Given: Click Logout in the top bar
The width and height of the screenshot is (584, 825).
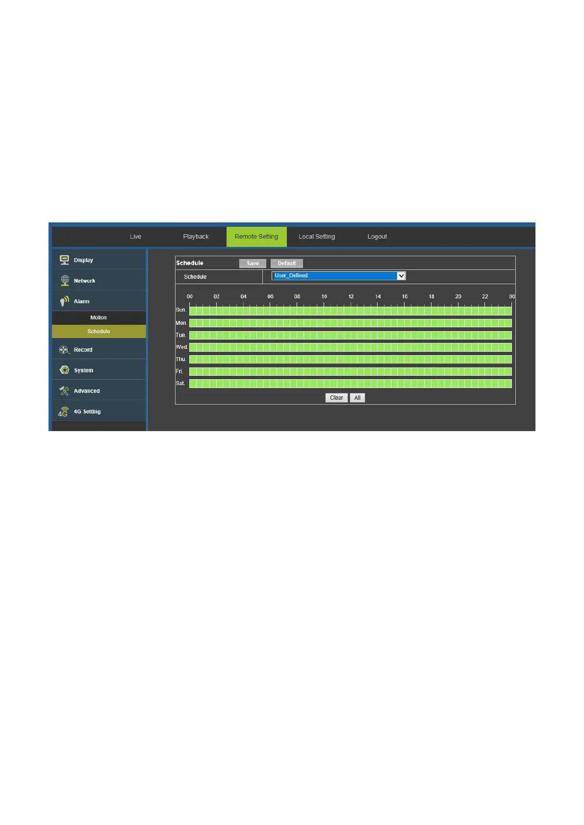Looking at the screenshot, I should pyautogui.click(x=377, y=237).
